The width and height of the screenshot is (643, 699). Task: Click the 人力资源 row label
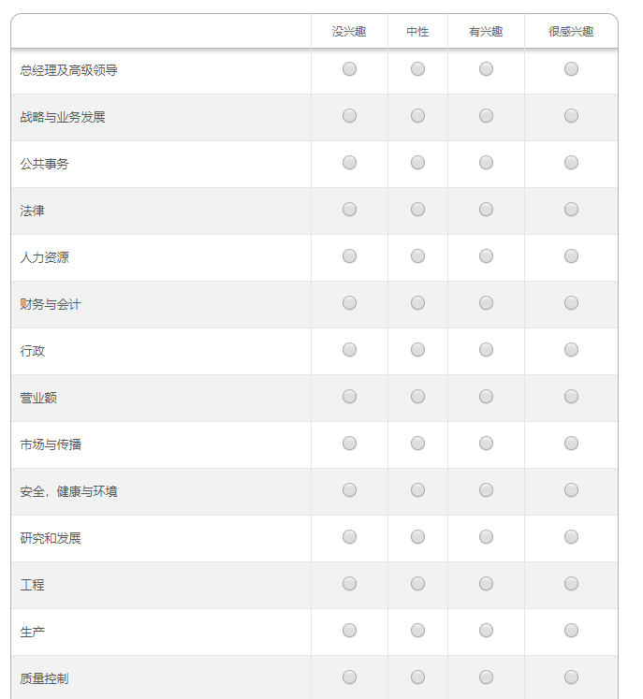click(x=45, y=257)
